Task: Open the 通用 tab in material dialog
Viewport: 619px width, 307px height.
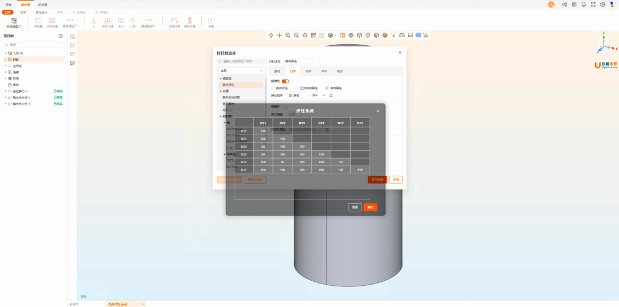Action: point(277,72)
